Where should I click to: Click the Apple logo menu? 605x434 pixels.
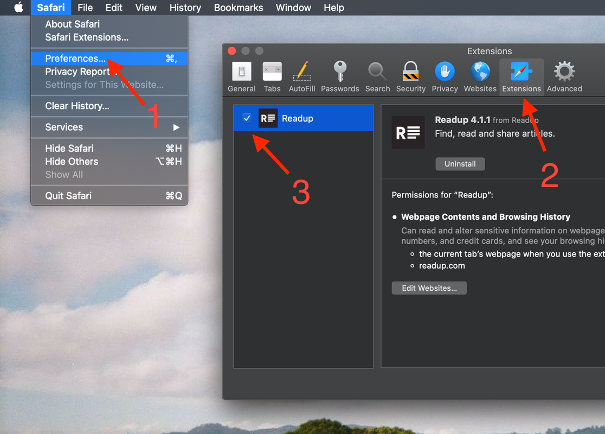coord(18,8)
